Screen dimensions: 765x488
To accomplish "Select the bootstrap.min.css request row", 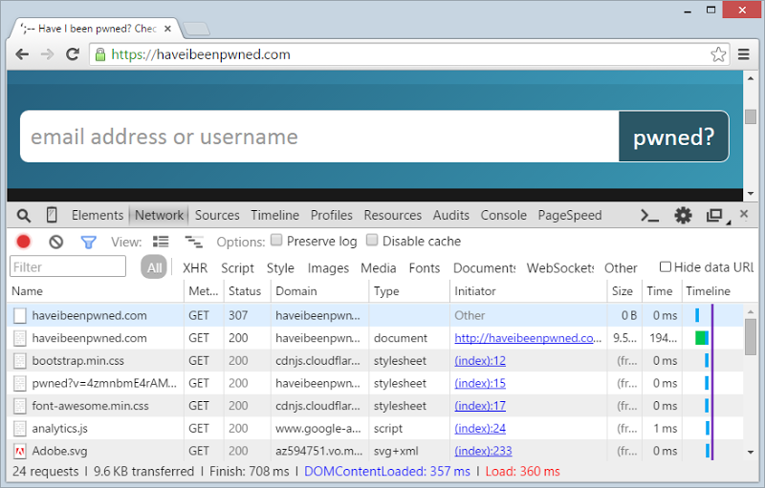I will click(x=376, y=361).
